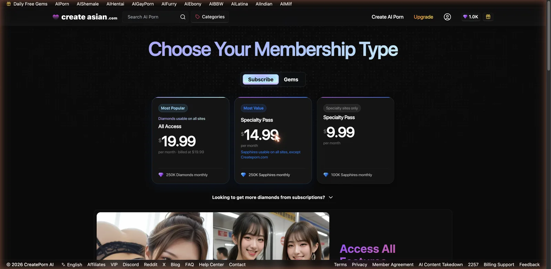This screenshot has height=269, width=551.
Task: Click the tag icon in Categories button
Action: (x=197, y=17)
